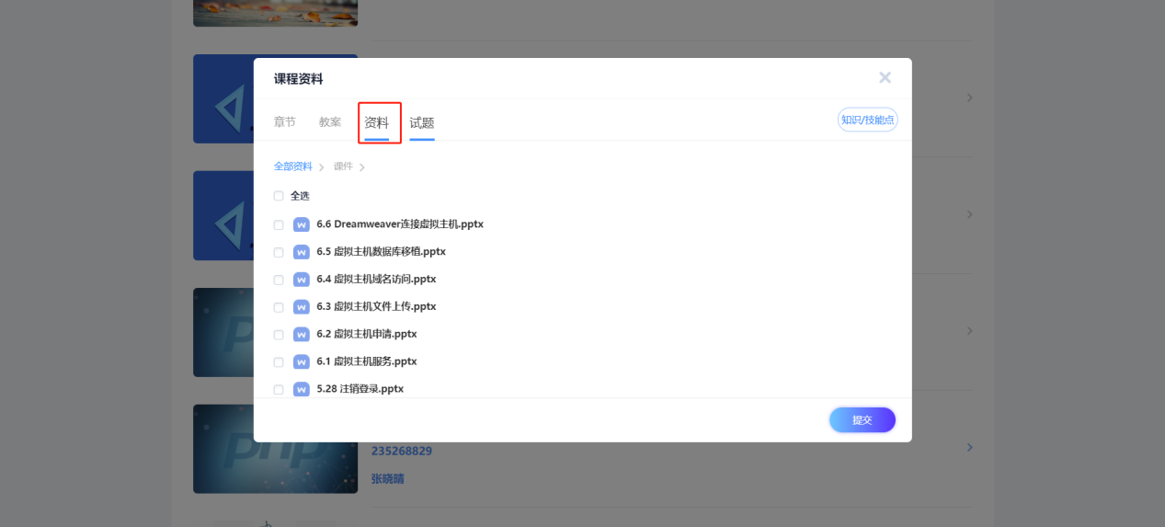This screenshot has width=1165, height=527.
Task: Check the 全选 select-all checkbox
Action: (279, 196)
